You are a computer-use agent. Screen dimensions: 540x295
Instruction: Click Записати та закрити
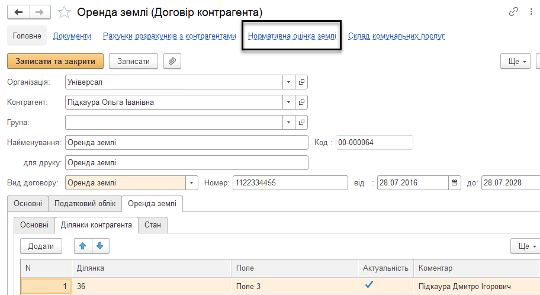(x=55, y=62)
